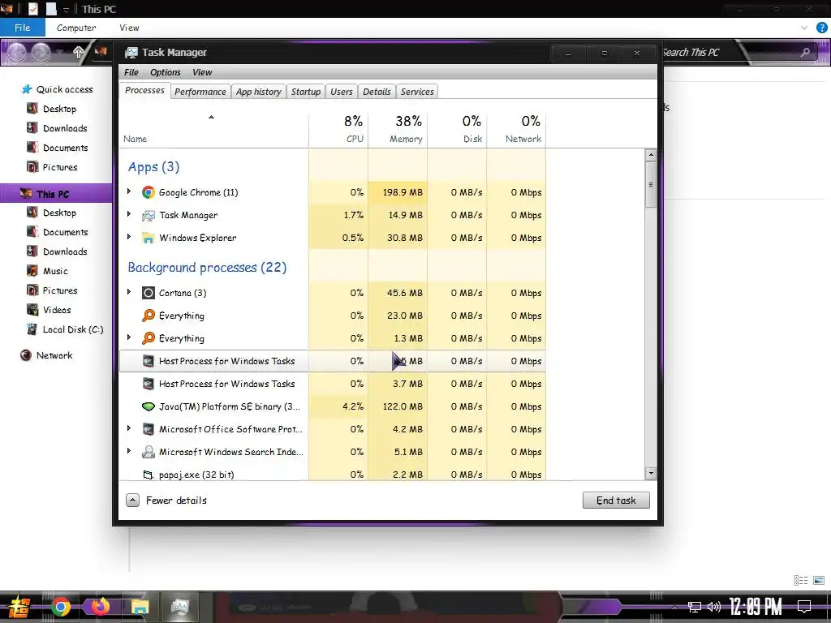Open the Task Manager View menu
This screenshot has width=831, height=623.
[202, 72]
